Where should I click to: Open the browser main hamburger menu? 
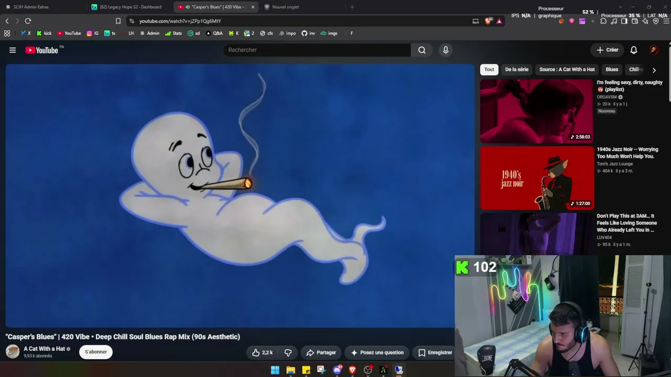point(666,21)
